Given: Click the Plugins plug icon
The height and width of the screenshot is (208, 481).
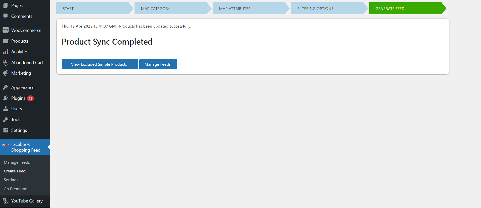Looking at the screenshot, I should coord(6,98).
